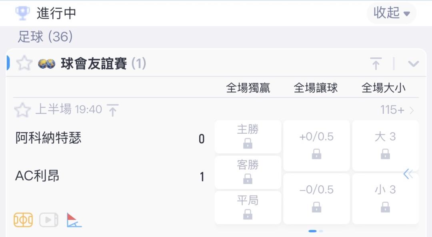Select the 全場大小 market column header

click(x=384, y=88)
